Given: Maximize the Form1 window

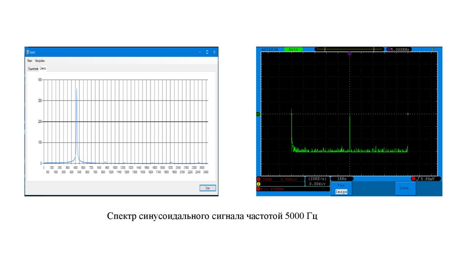Looking at the screenshot, I should tap(207, 52).
